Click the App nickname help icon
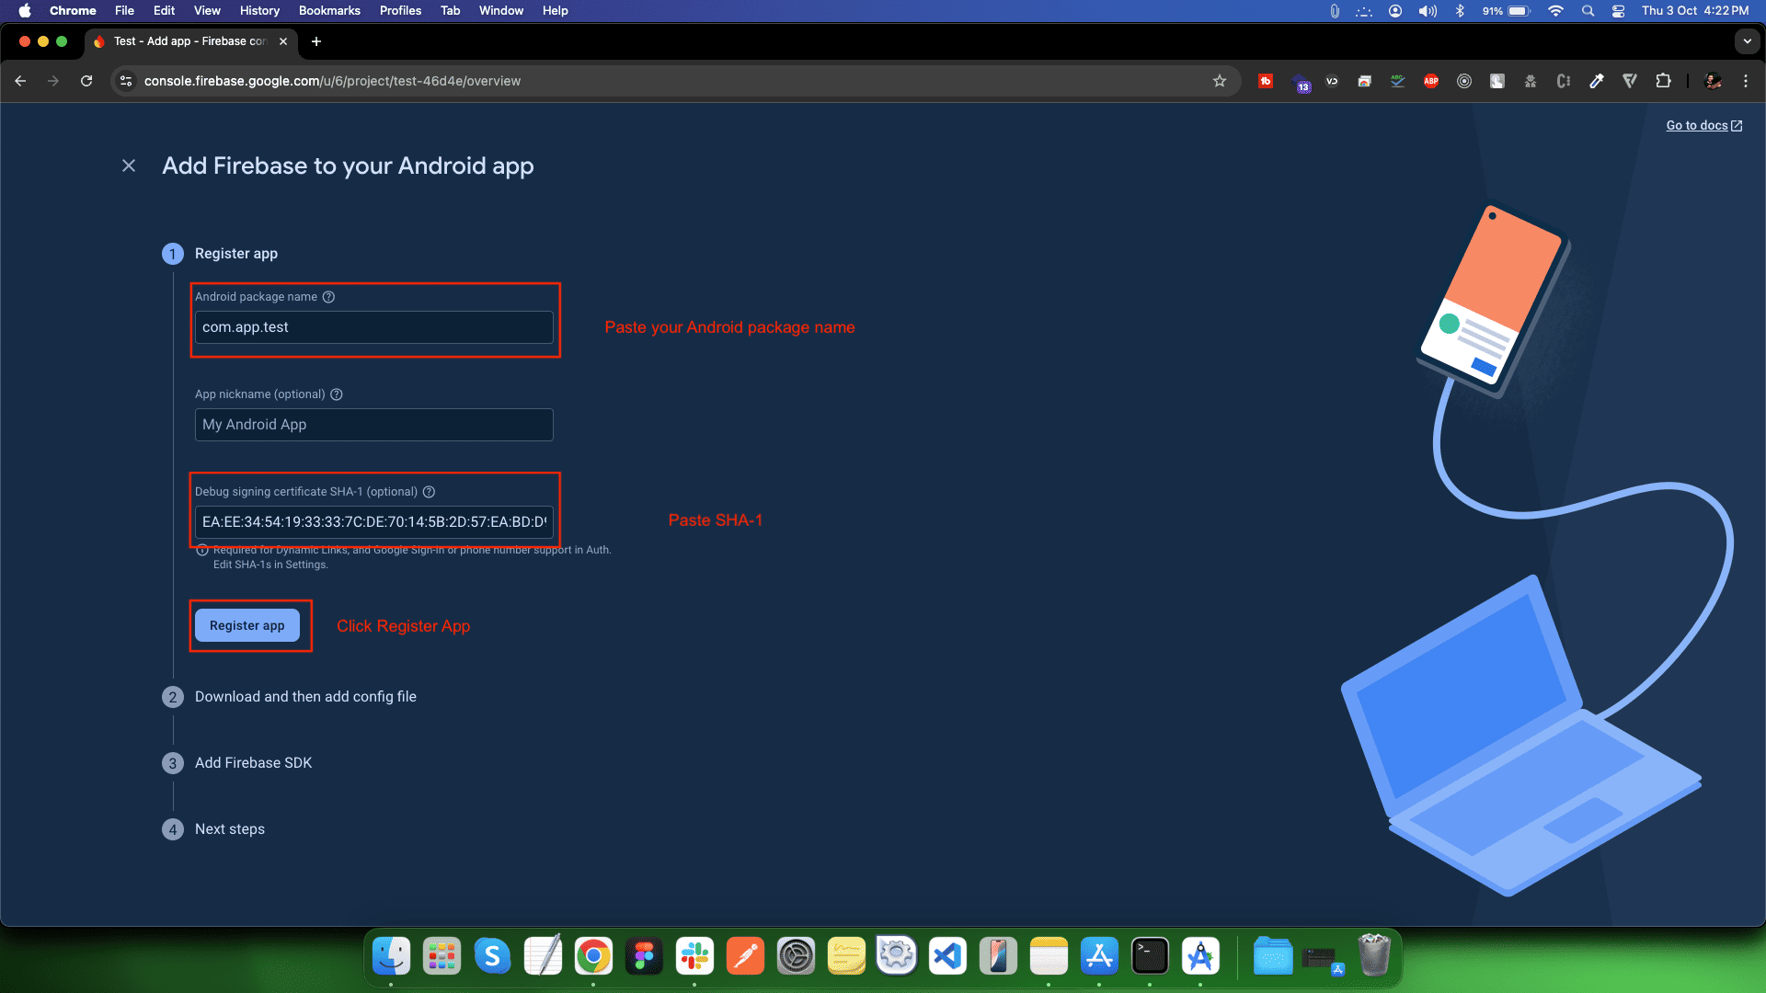Screen dimensions: 1766x993 336,394
